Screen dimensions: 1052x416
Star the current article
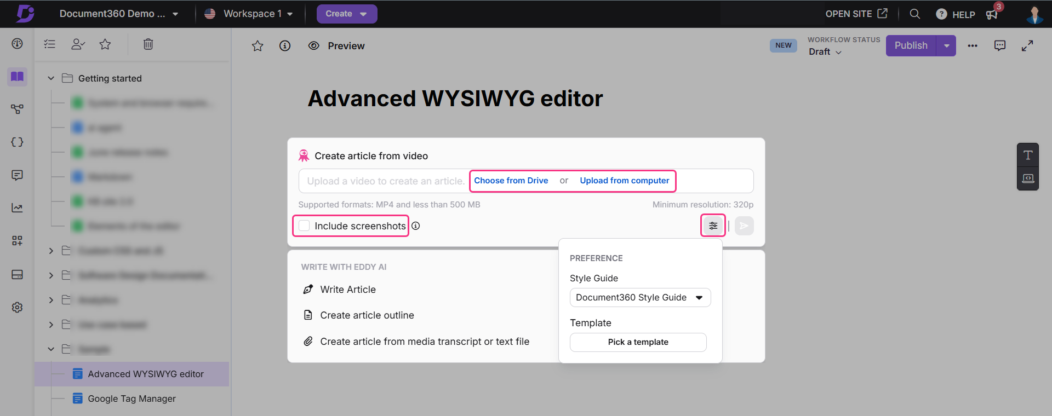(x=258, y=46)
